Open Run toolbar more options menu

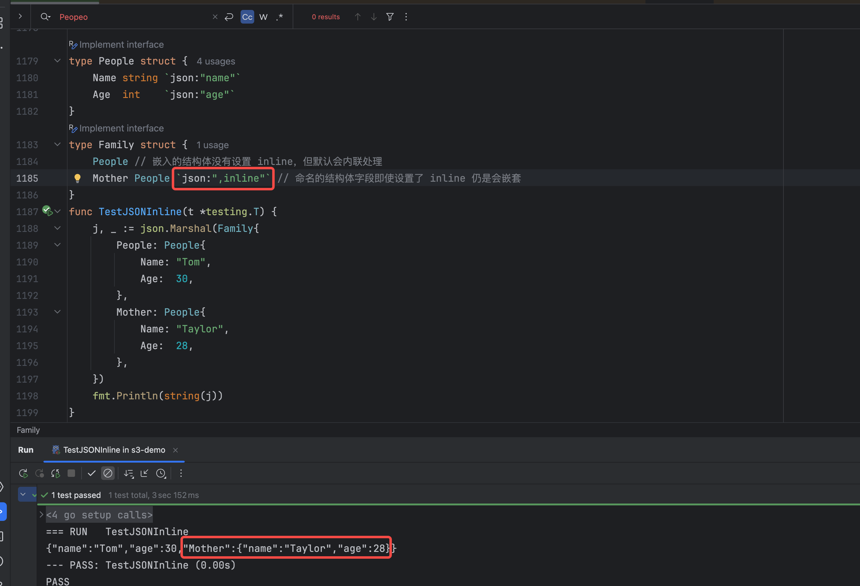(181, 473)
